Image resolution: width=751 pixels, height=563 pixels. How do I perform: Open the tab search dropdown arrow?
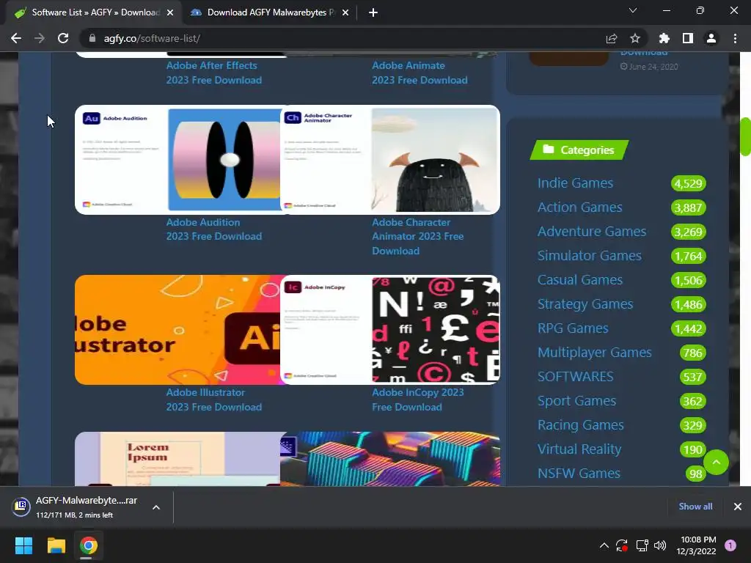[x=633, y=10]
